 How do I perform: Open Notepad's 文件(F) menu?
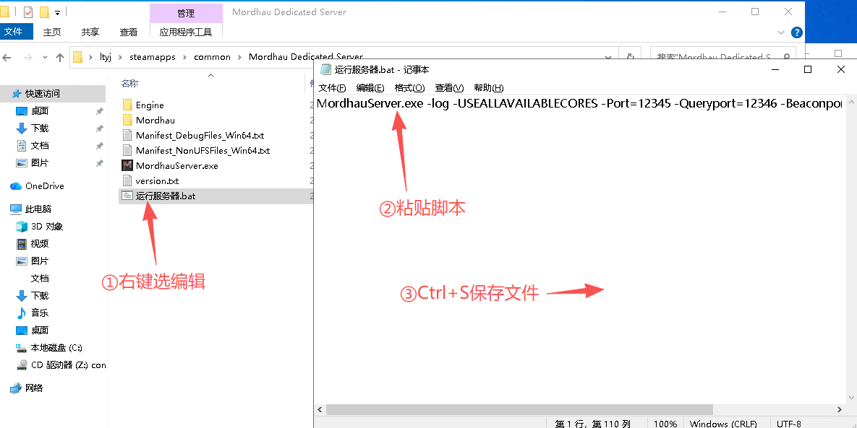coord(333,88)
